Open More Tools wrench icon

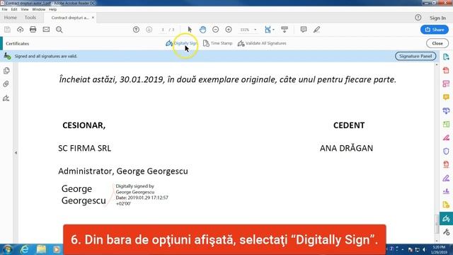[x=446, y=232]
